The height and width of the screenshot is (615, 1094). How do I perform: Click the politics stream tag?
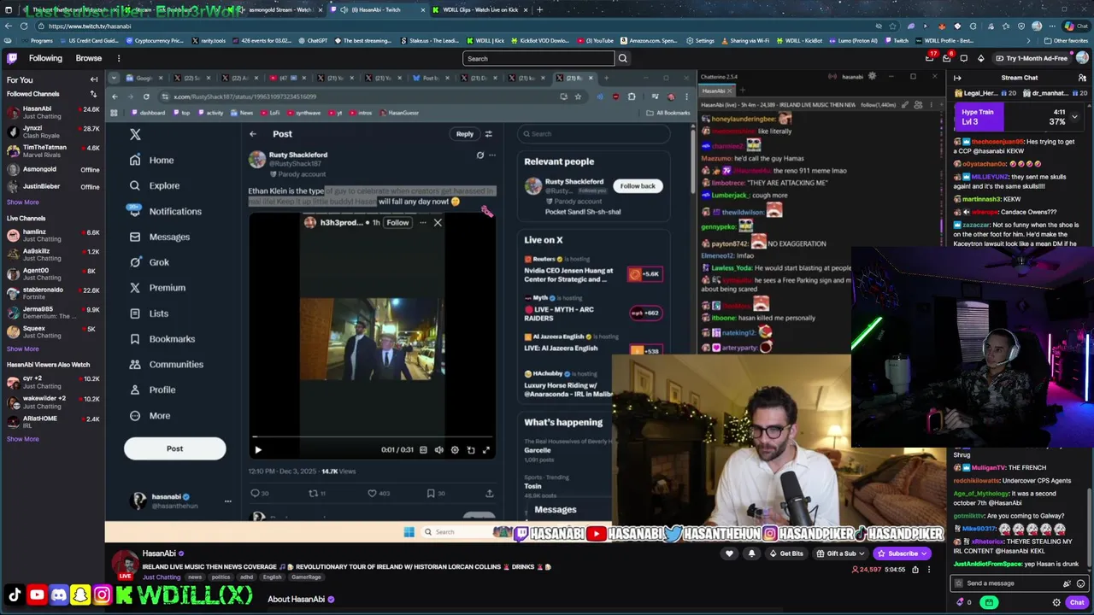click(222, 577)
